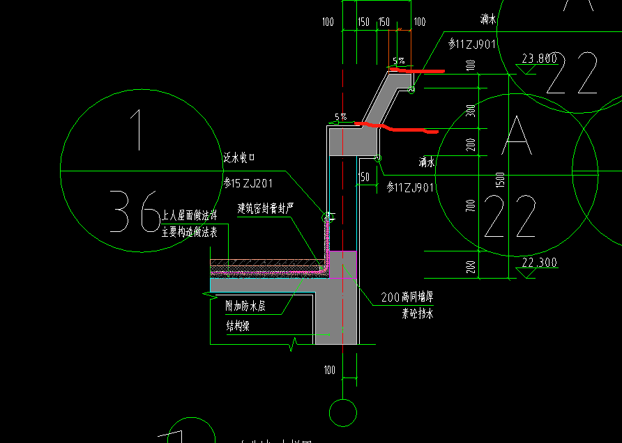622x443 pixels.
Task: Pick the "300" vertical dimension text
Action: 471,111
